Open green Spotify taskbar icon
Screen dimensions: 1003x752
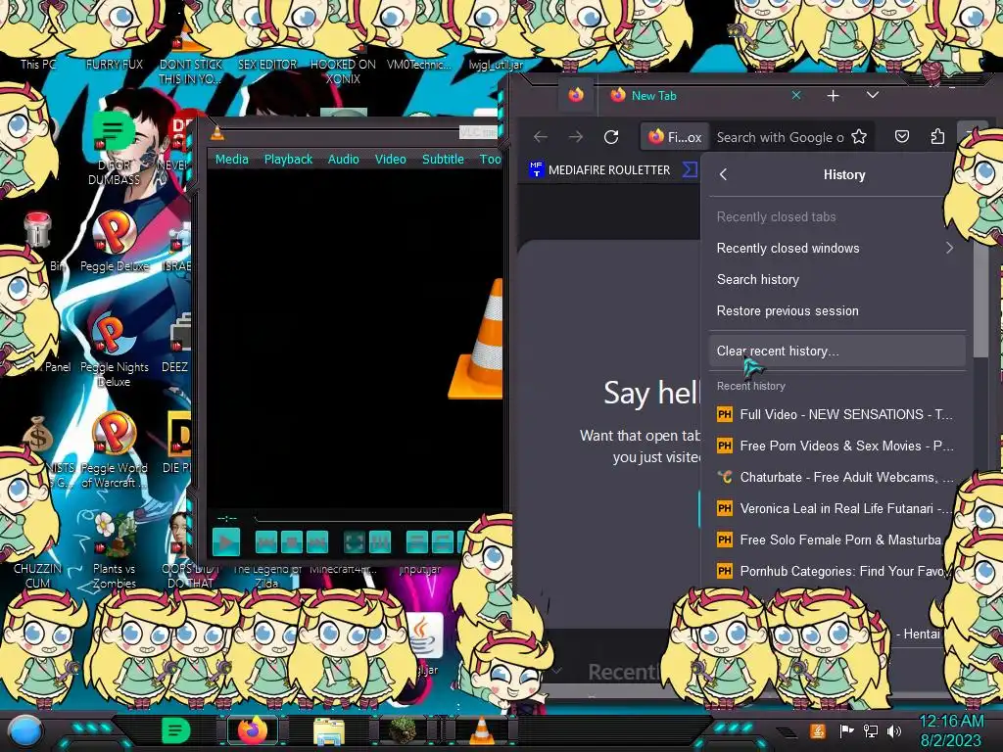176,730
